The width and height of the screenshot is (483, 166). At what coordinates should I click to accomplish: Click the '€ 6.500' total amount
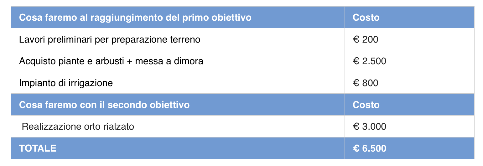point(369,148)
